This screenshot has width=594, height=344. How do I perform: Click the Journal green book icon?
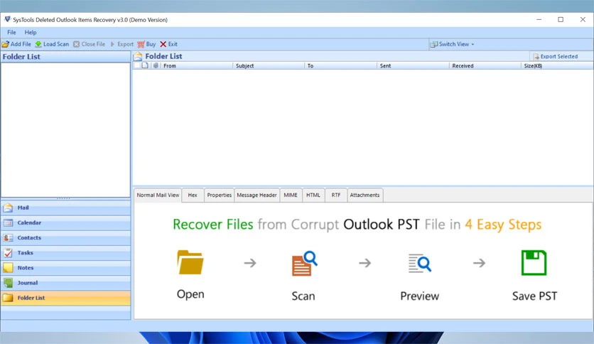click(8, 283)
